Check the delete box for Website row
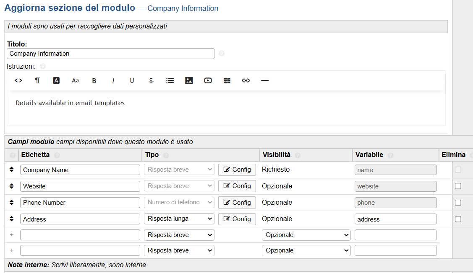The height and width of the screenshot is (273, 473). (x=458, y=186)
